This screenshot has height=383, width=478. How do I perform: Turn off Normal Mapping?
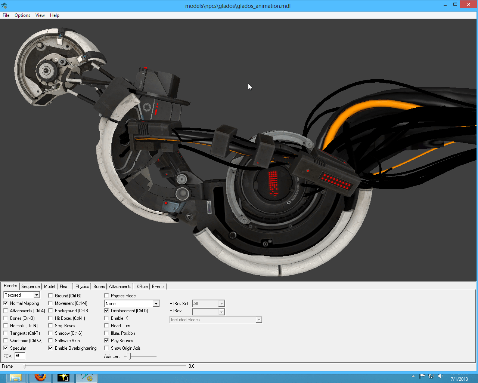point(6,303)
